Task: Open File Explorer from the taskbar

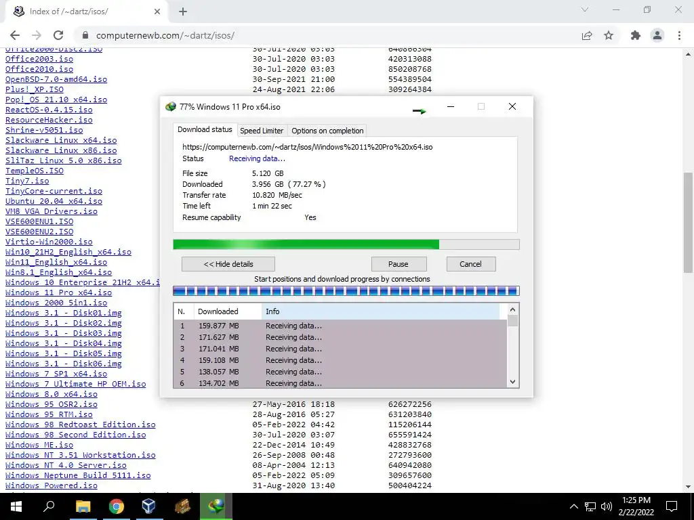Action: coord(83,506)
